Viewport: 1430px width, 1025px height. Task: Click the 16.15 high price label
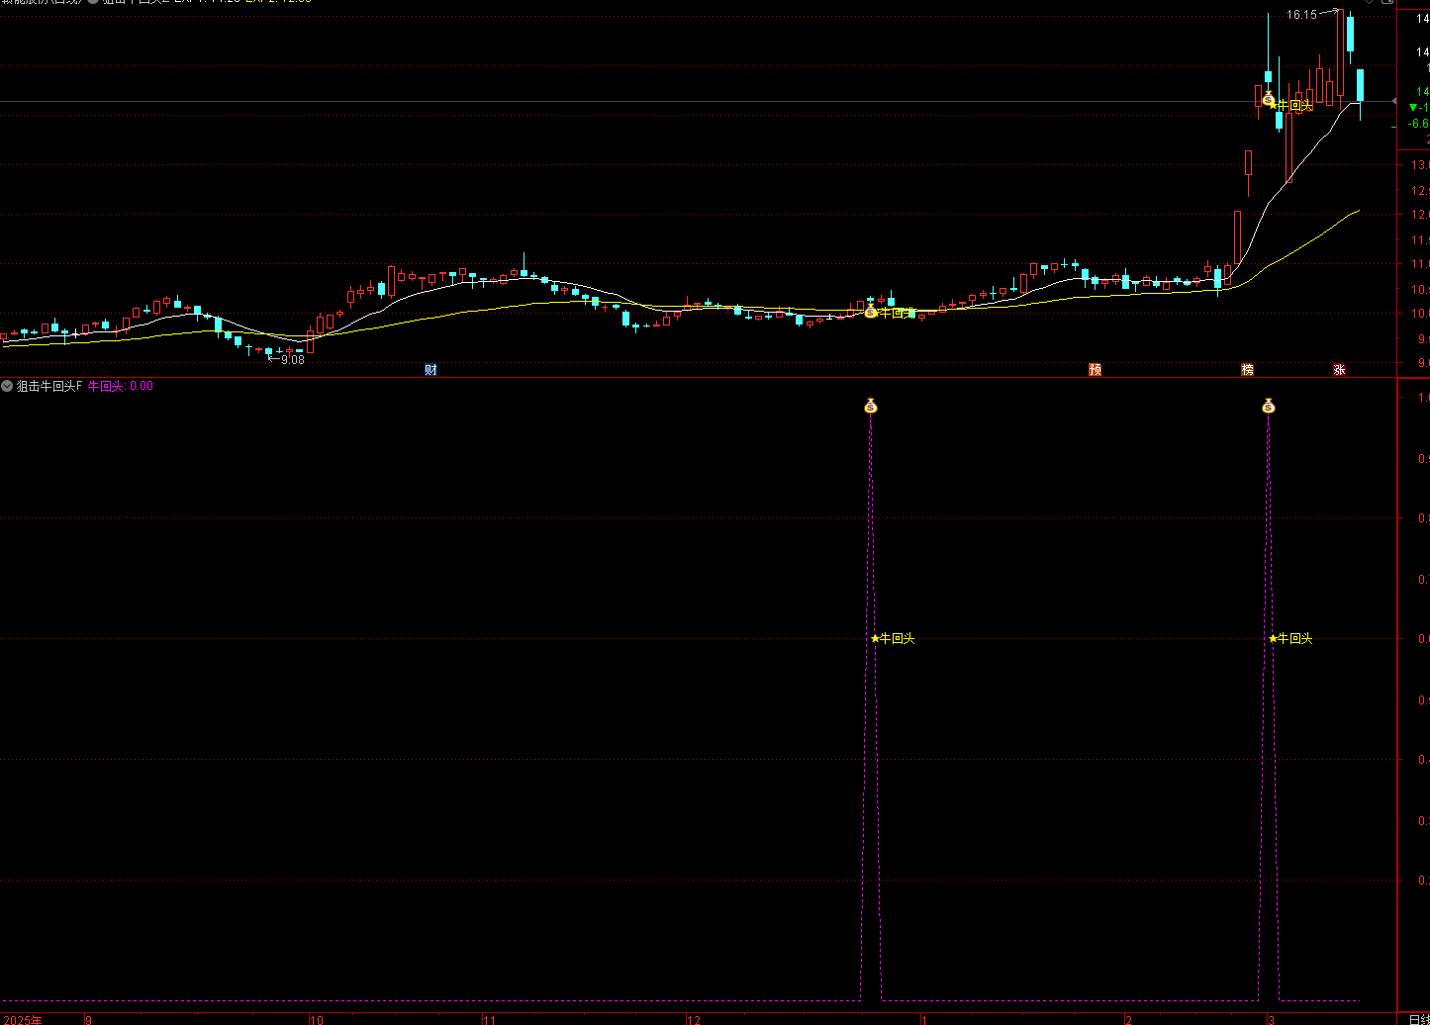1301,15
